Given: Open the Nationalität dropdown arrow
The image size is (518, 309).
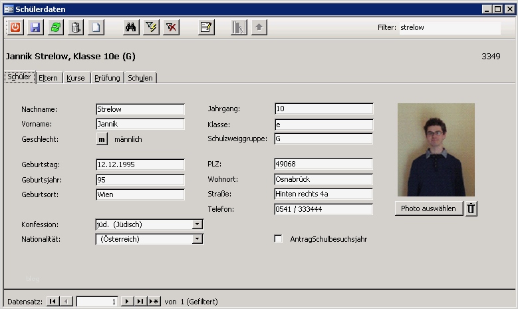Looking at the screenshot, I should (x=197, y=239).
